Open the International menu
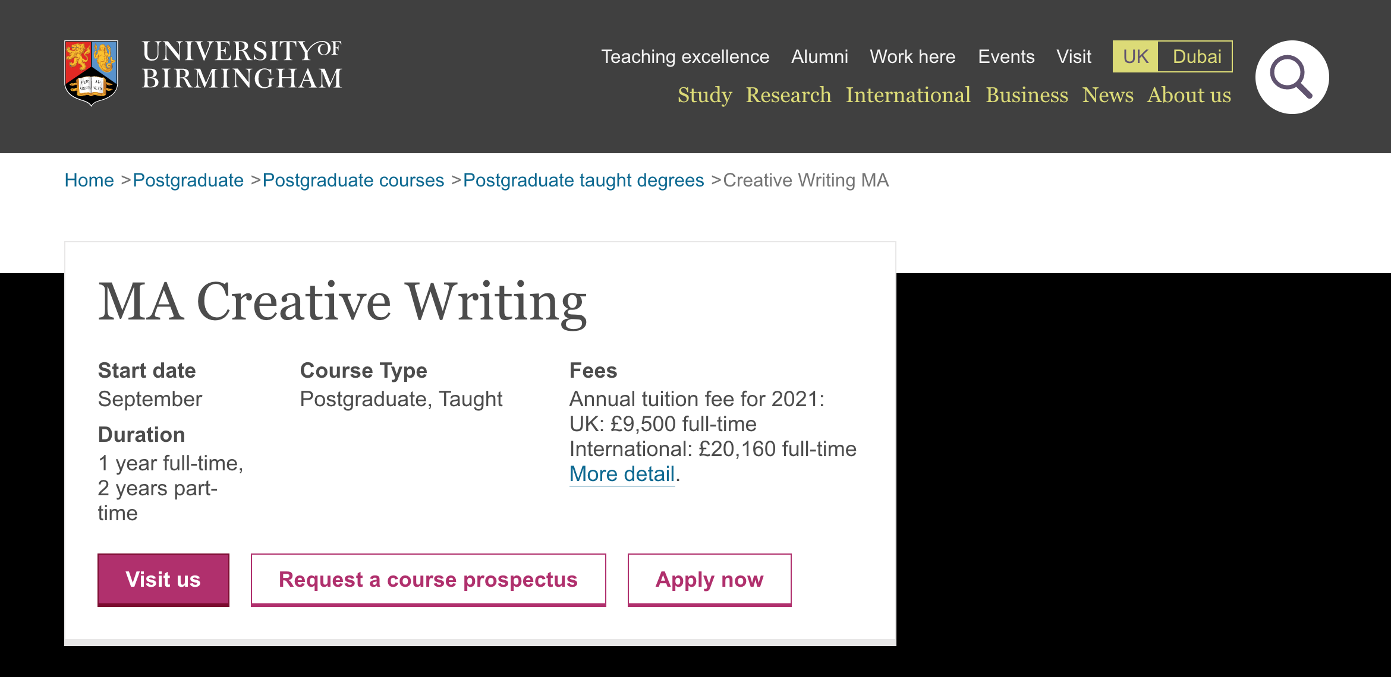 [908, 95]
